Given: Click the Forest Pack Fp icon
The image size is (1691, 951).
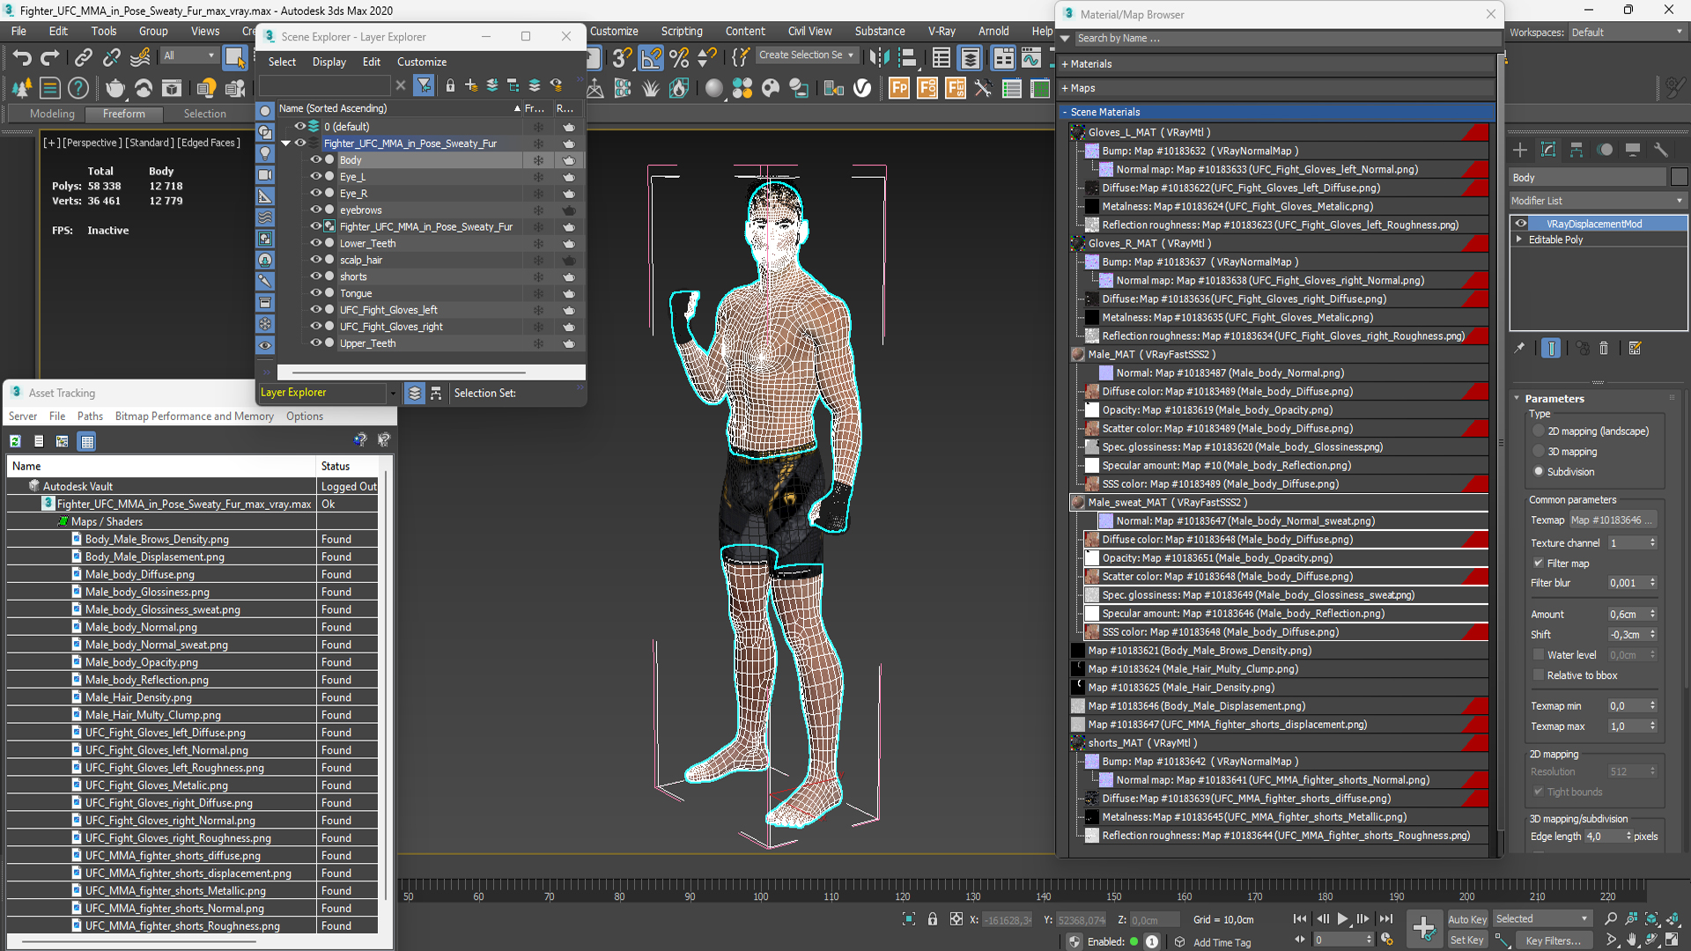Looking at the screenshot, I should pos(899,88).
